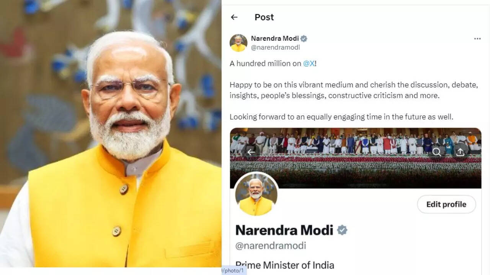Open the group photo banner image
490x275 pixels.
[356, 158]
